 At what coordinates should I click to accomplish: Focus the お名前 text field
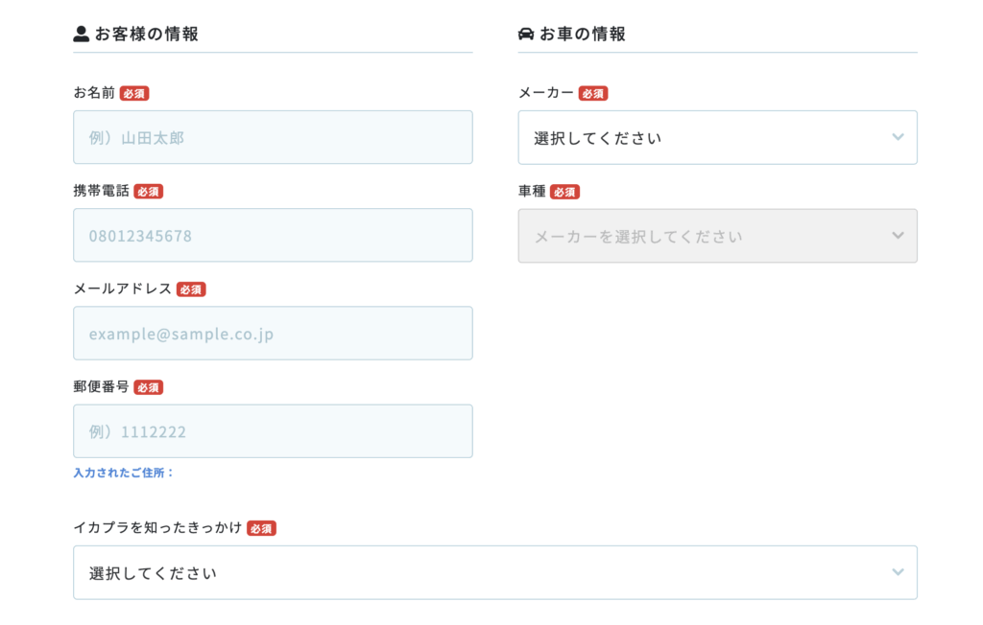coord(273,137)
